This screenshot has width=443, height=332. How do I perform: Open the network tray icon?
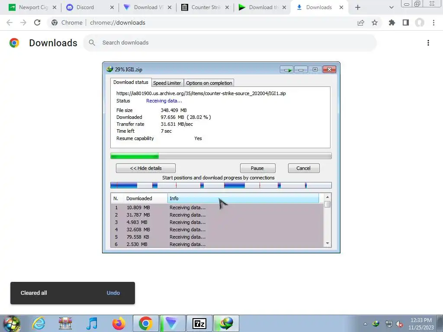[388, 324]
